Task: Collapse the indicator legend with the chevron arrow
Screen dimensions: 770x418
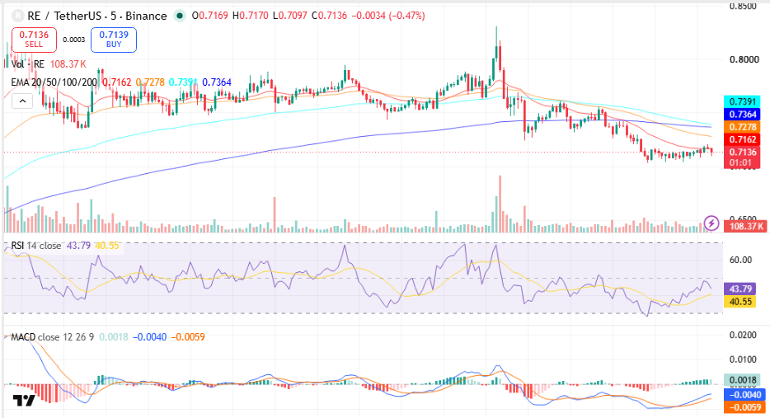Action: tap(22, 101)
